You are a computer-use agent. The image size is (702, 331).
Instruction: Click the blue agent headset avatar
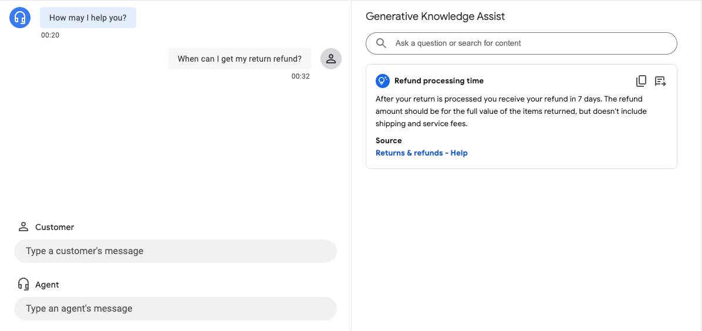click(21, 18)
